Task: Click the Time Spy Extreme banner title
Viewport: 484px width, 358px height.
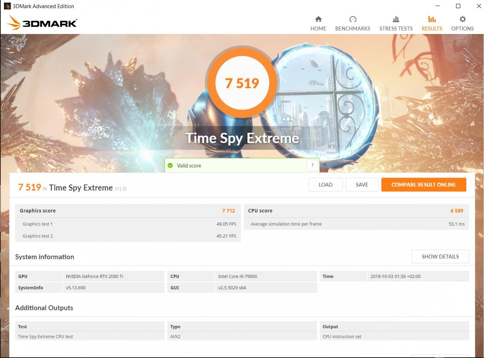Action: pyautogui.click(x=242, y=138)
